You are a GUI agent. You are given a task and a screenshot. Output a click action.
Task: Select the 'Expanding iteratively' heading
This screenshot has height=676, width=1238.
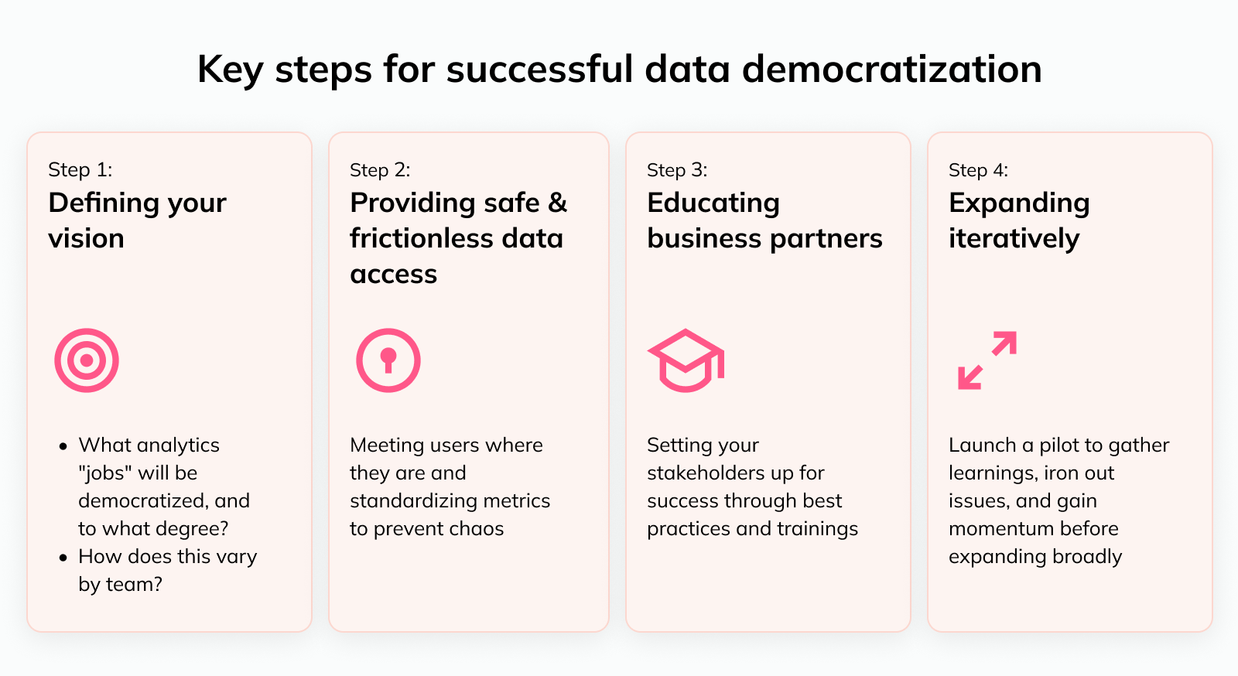tap(1019, 220)
